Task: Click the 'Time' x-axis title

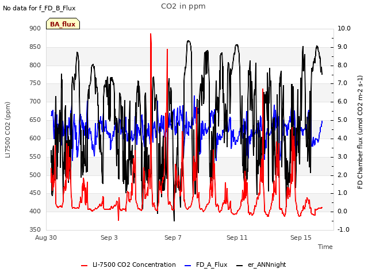Action: click(x=325, y=247)
